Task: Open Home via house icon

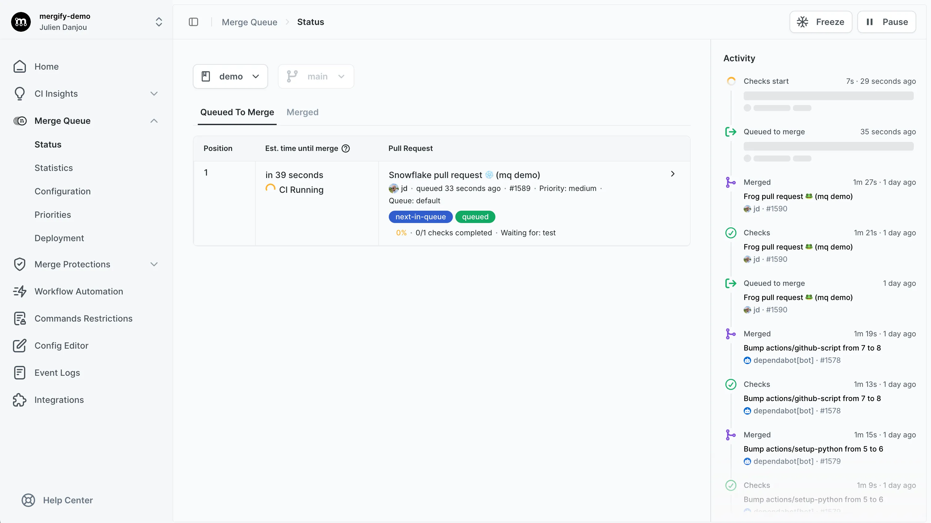Action: tap(19, 67)
